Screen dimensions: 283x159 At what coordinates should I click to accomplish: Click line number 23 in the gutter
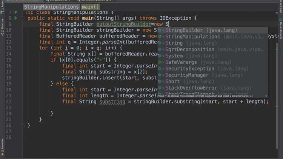tap(8, 108)
